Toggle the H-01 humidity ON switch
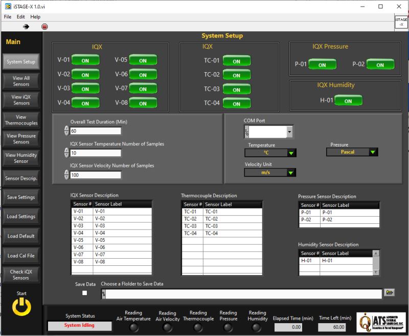This screenshot has width=409, height=336. (348, 100)
